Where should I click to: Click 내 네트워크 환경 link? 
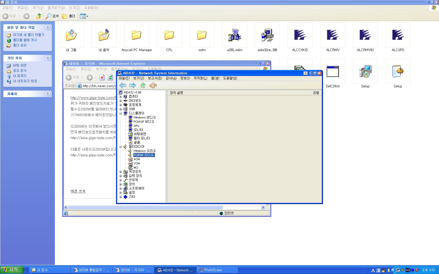[x=25, y=81]
